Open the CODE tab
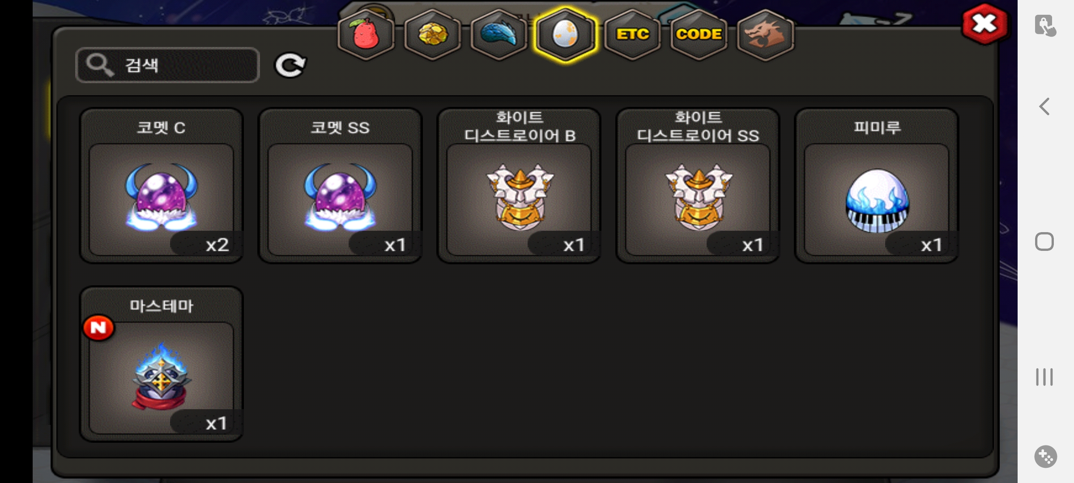 tap(699, 34)
